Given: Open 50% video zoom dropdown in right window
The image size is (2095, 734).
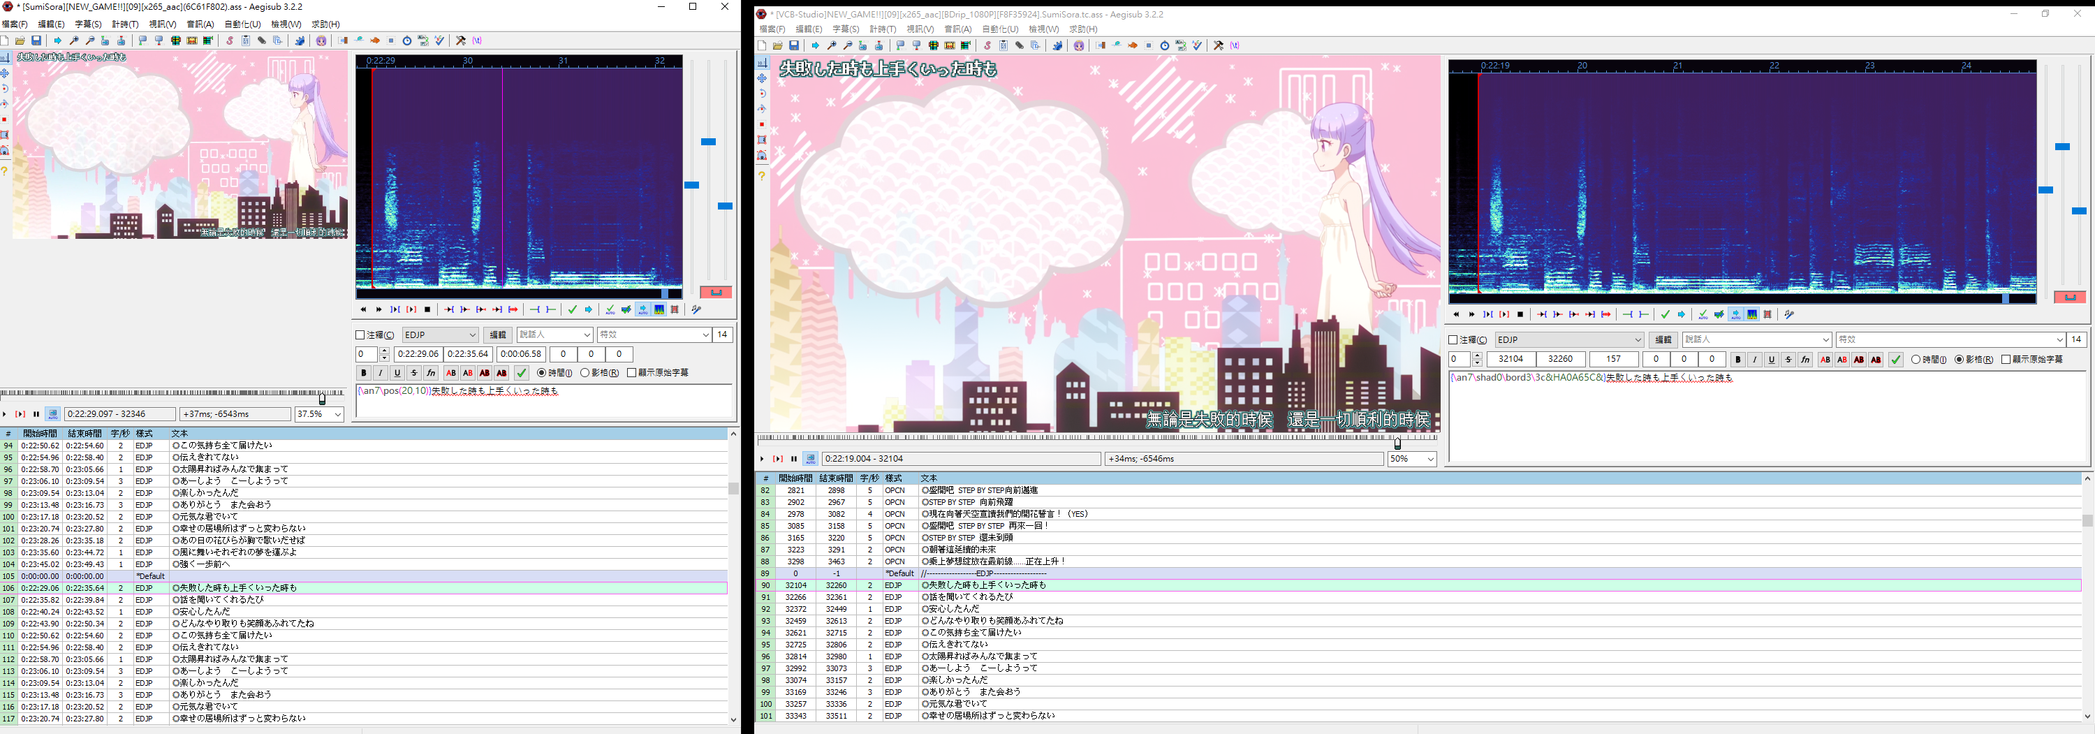Looking at the screenshot, I should click(1412, 459).
